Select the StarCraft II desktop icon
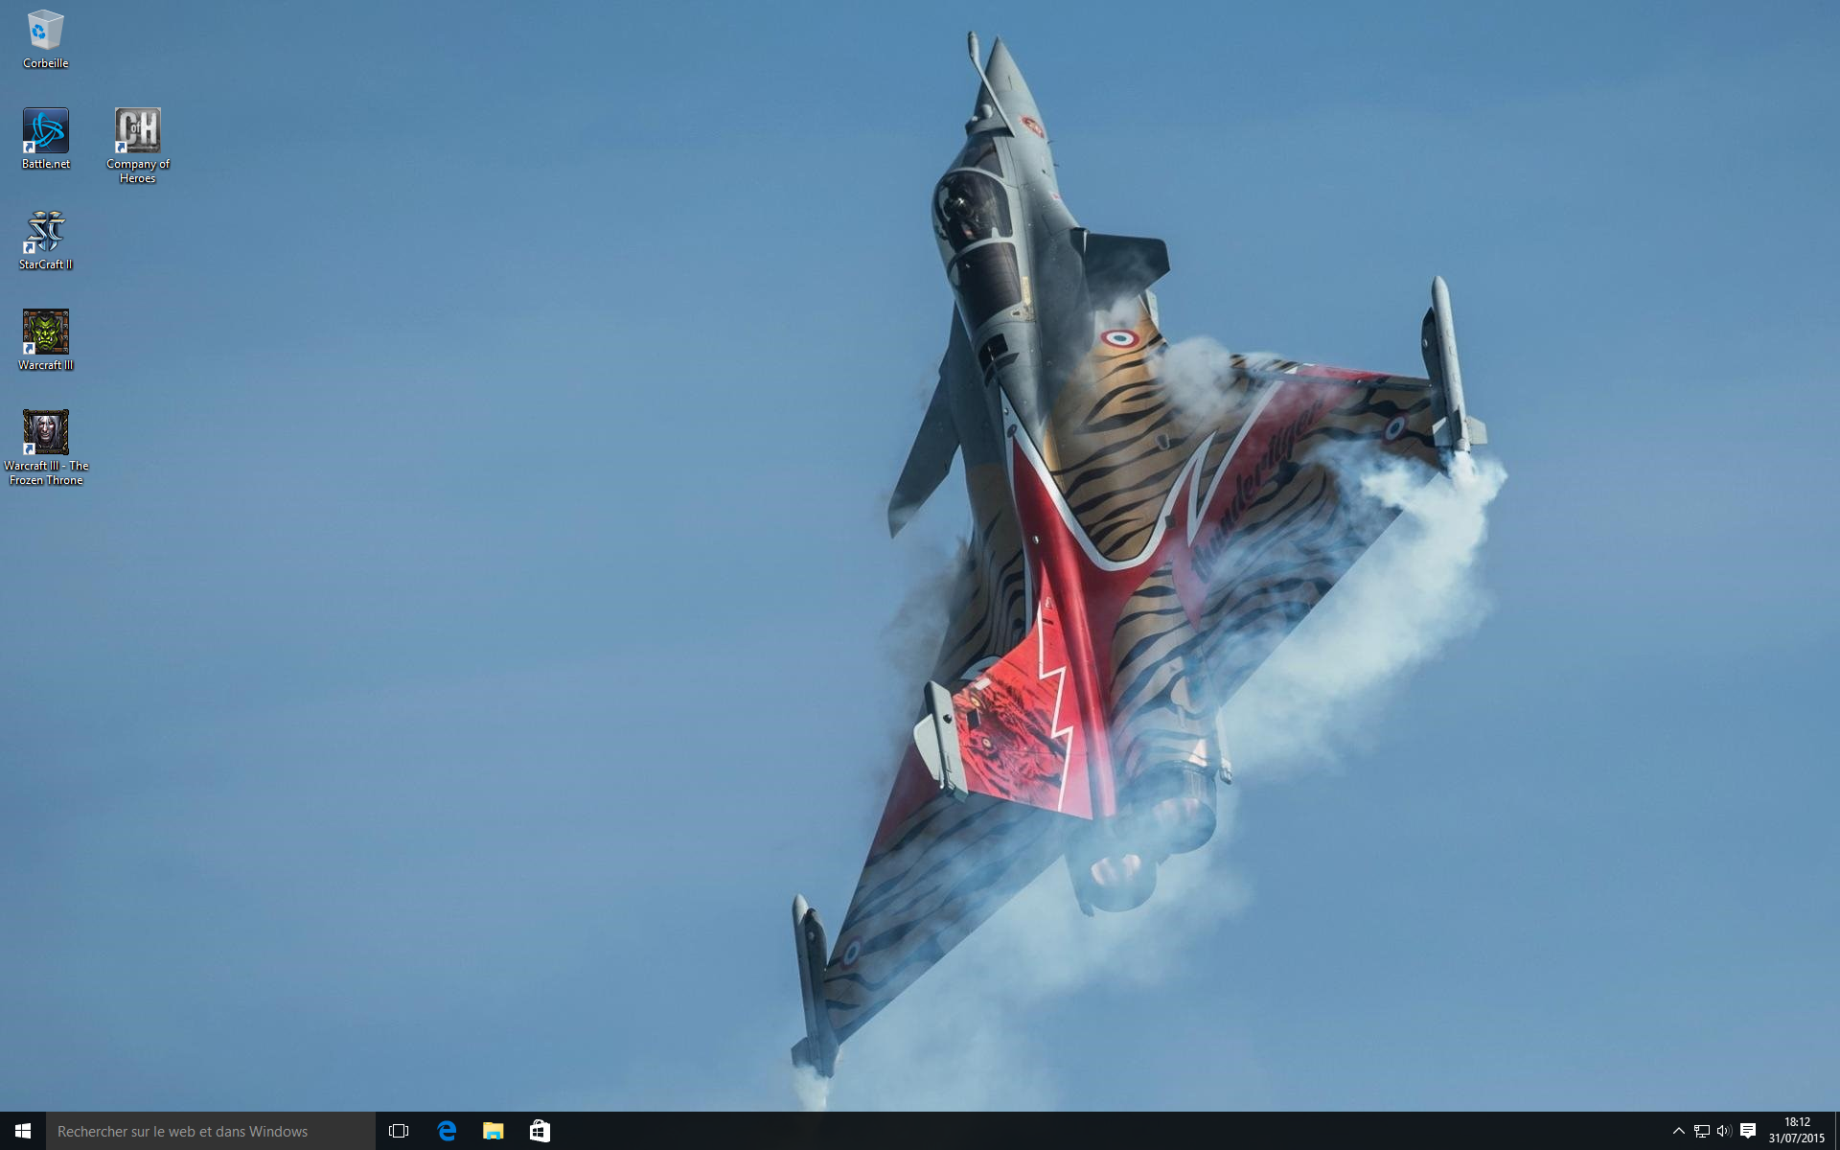1840x1150 pixels. [45, 232]
